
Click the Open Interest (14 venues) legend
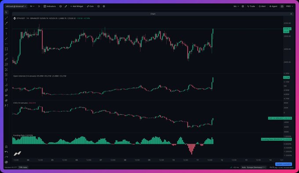[x=25, y=76]
